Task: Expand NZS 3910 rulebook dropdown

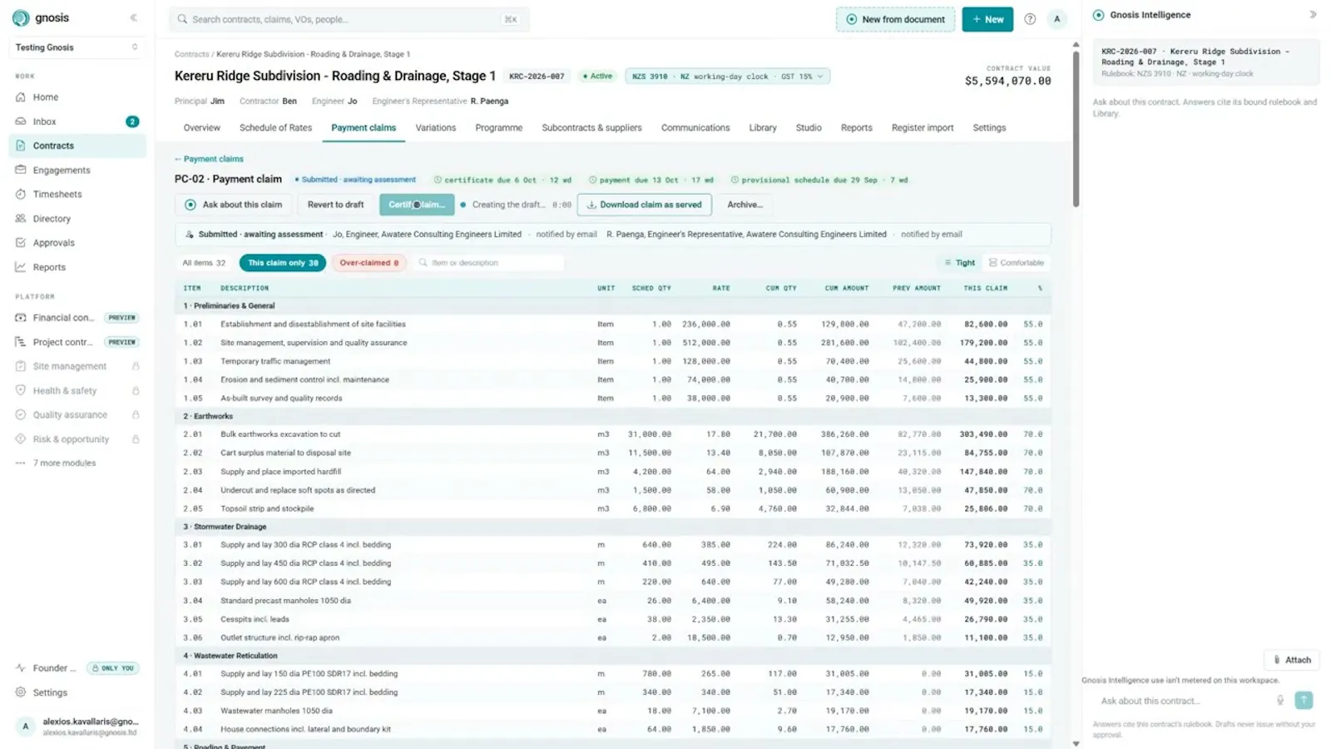Action: tap(727, 77)
